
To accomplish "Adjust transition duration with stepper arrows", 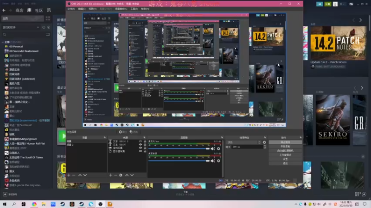I will point(265,147).
